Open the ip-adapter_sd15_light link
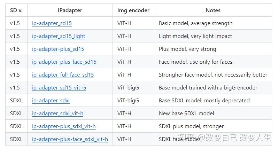 [59, 36]
